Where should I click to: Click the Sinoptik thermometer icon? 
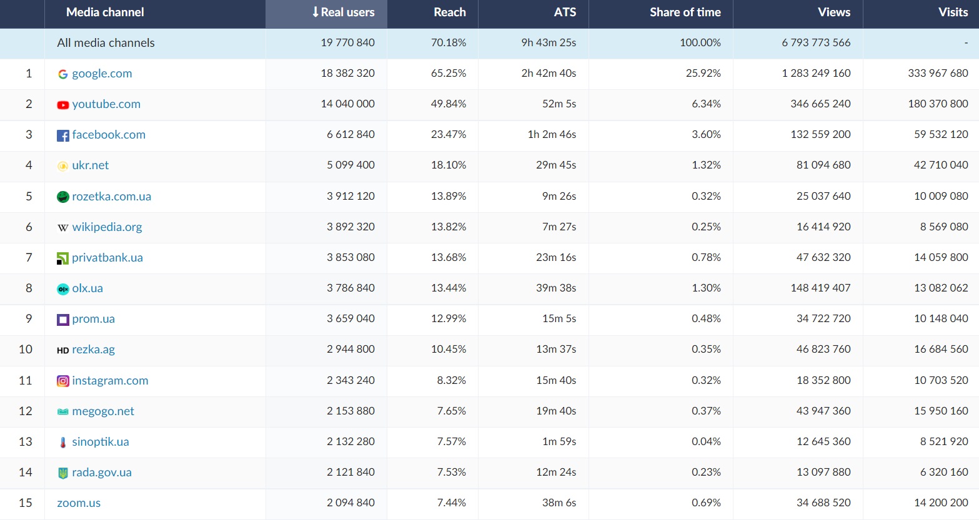(x=62, y=443)
